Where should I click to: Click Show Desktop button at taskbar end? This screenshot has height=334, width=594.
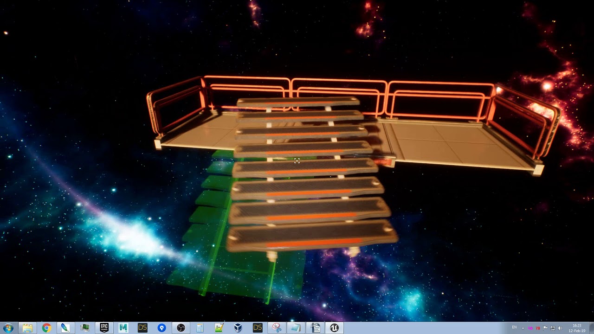coord(592,328)
